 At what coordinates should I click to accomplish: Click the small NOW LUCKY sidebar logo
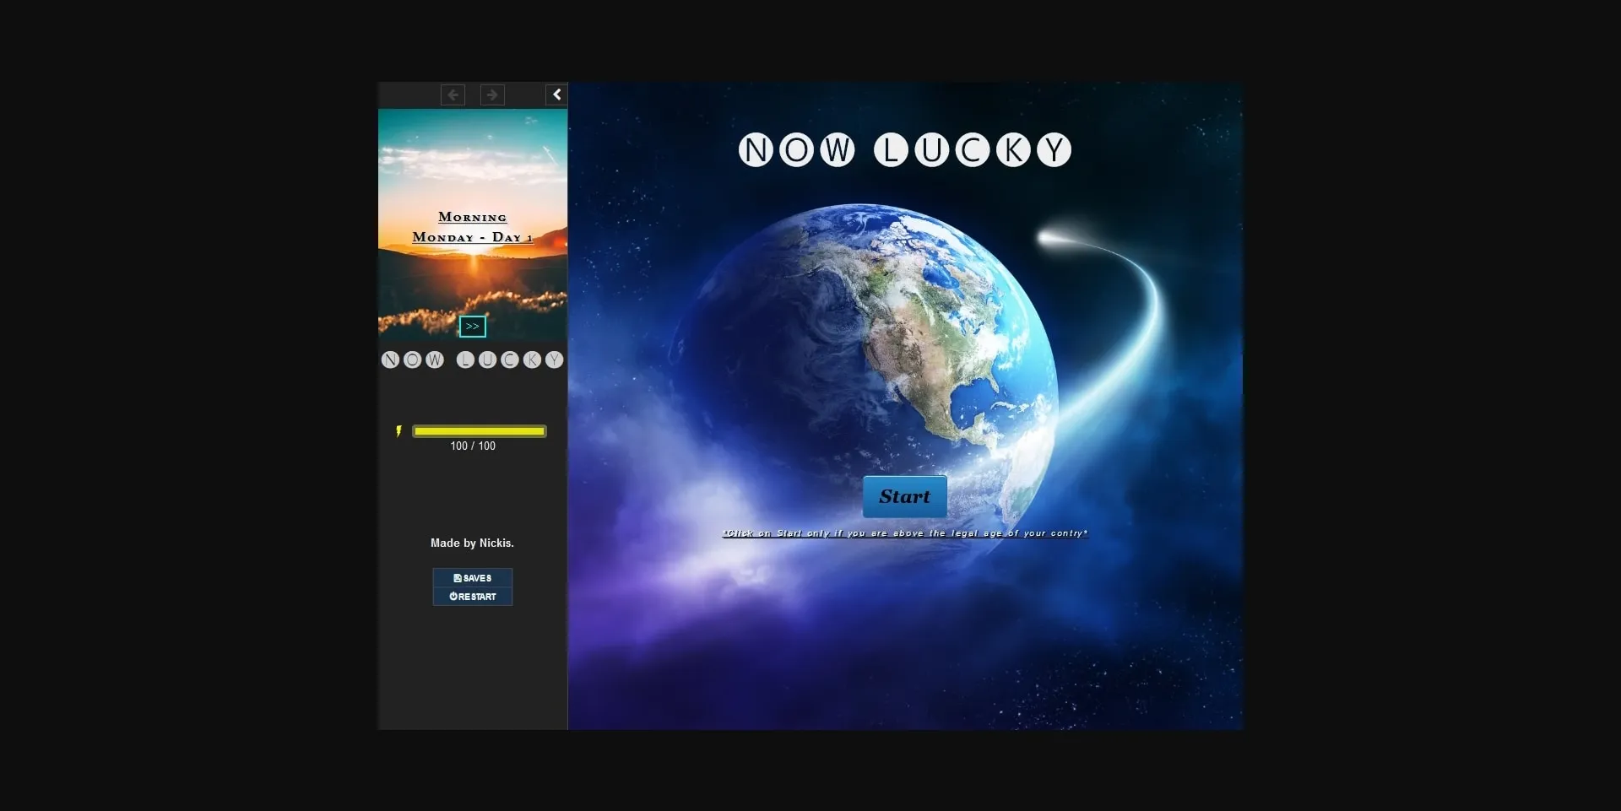click(472, 360)
